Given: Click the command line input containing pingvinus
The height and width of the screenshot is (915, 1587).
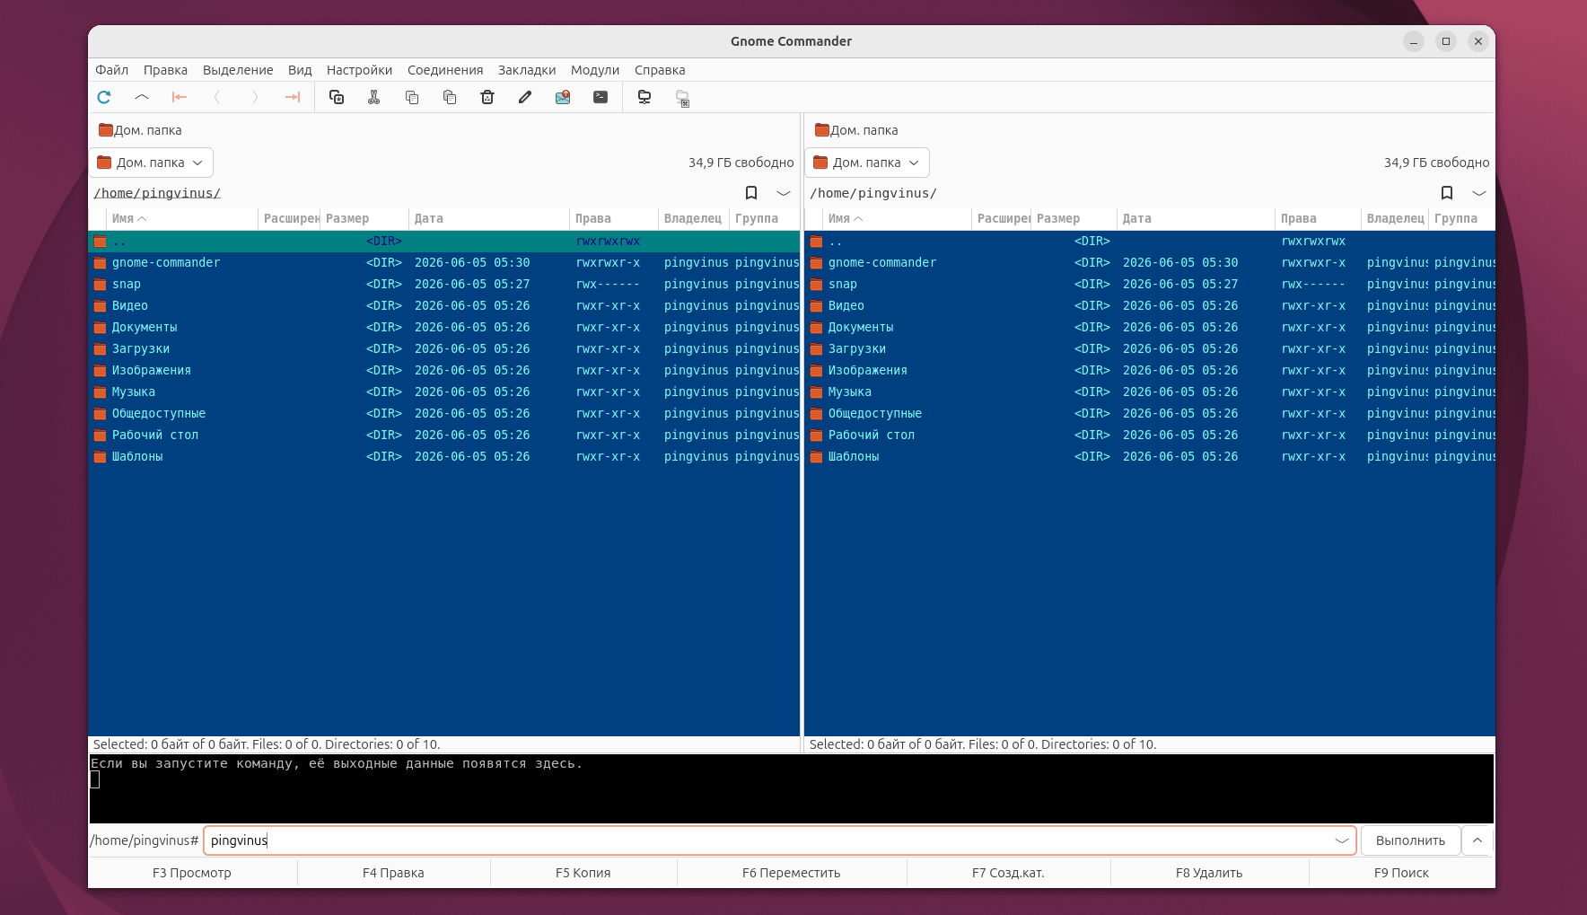Looking at the screenshot, I should click(779, 840).
